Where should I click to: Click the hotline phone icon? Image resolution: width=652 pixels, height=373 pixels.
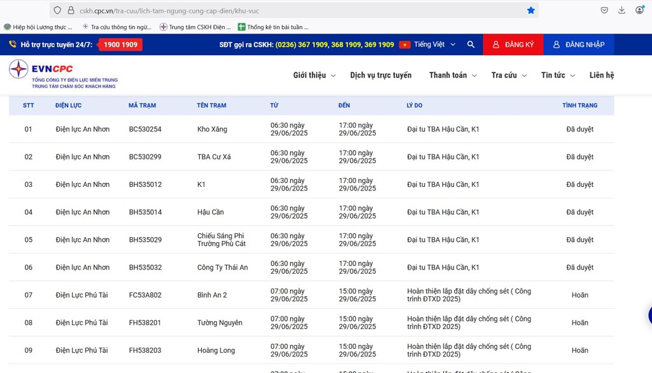(11, 44)
